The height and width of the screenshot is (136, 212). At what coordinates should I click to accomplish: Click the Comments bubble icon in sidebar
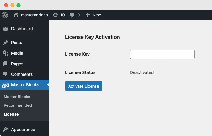[x=6, y=74]
